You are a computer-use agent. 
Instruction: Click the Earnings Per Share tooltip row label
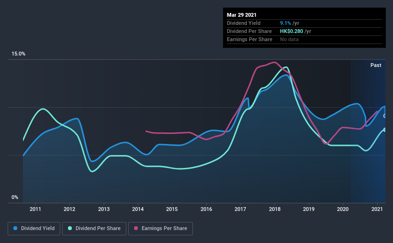(250, 39)
